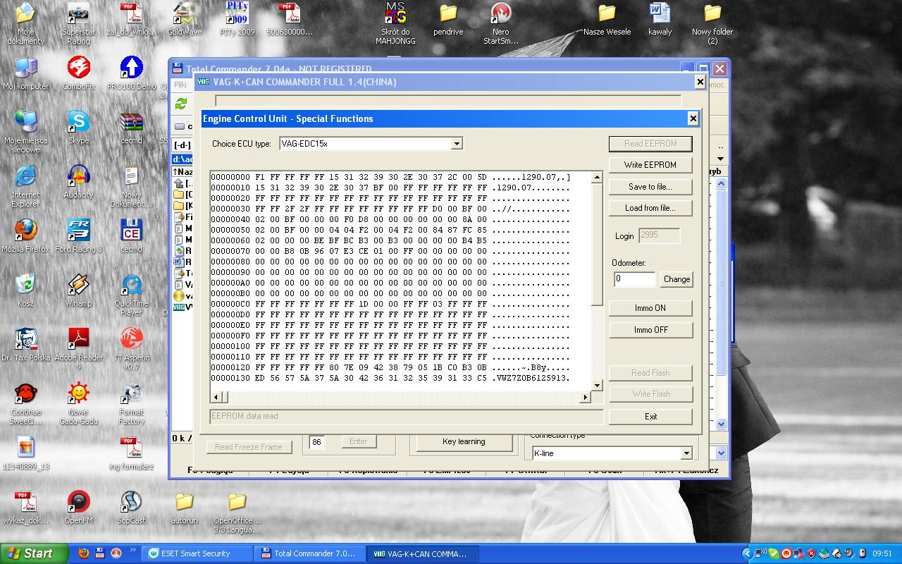Click hex view scroll-up arrow

click(597, 177)
